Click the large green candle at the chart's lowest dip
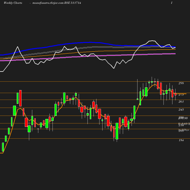190x190 pixels. point(117,131)
